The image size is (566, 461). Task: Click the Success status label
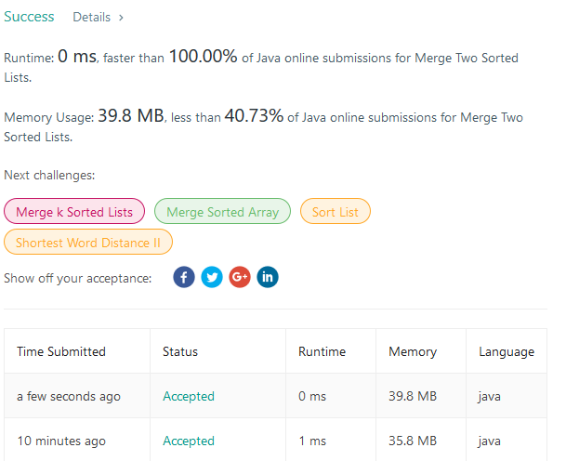coord(29,17)
